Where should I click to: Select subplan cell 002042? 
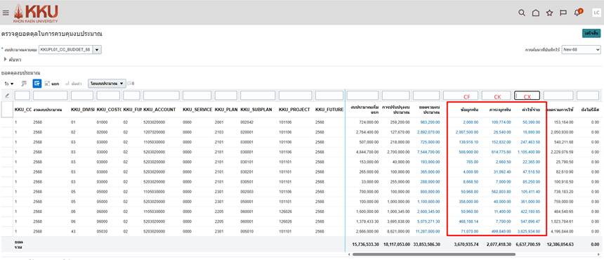[x=247, y=122]
